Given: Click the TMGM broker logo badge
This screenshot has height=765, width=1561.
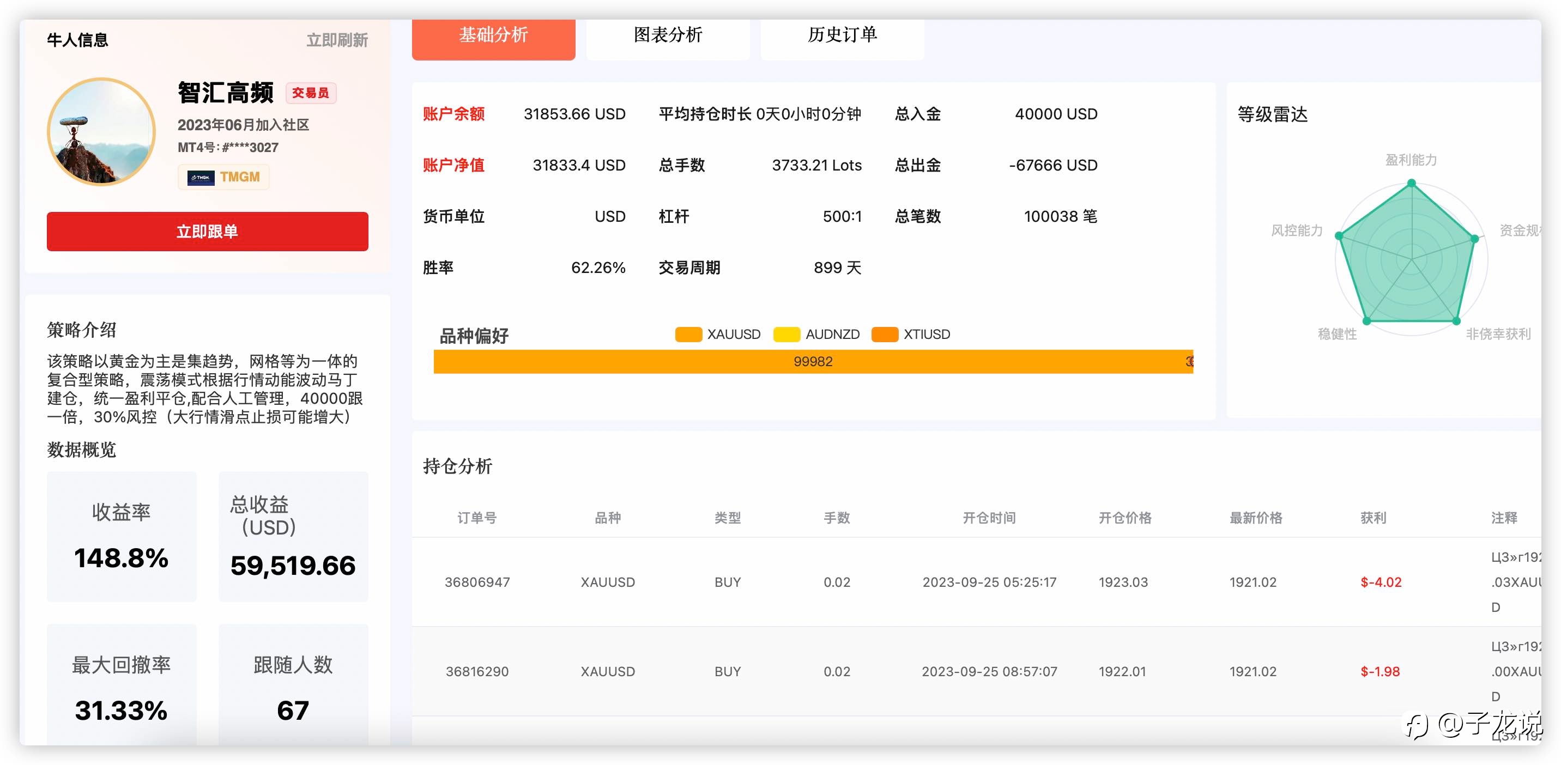Looking at the screenshot, I should click(x=223, y=178).
